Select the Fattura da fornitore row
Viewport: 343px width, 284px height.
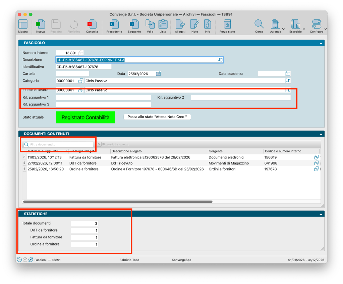pyautogui.click(x=172, y=157)
